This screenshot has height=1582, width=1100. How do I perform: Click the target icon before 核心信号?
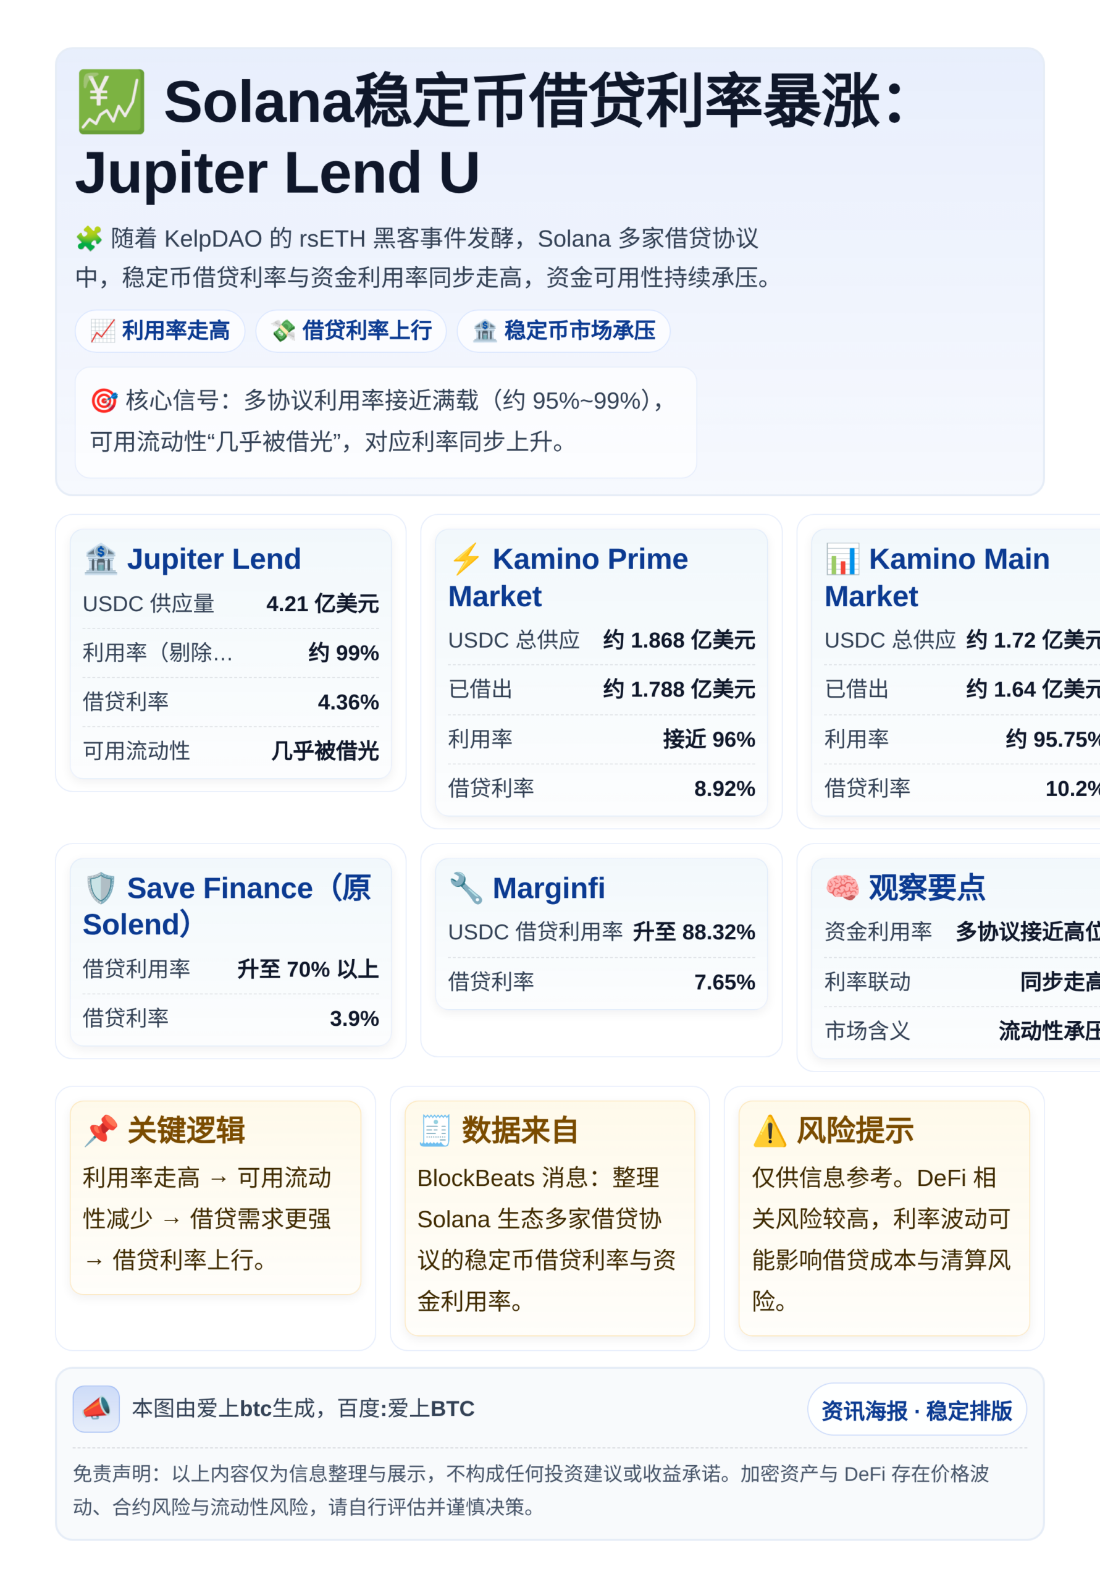pyautogui.click(x=104, y=400)
